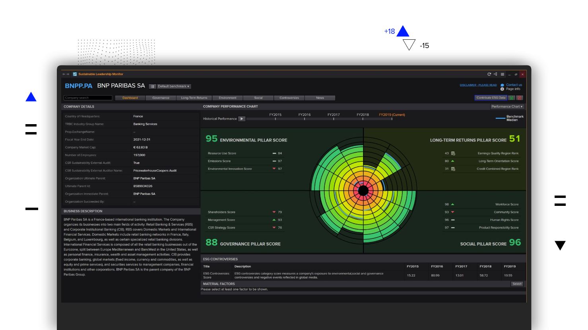
Task: Open the Long-Term Returns tab
Action: pos(194,98)
